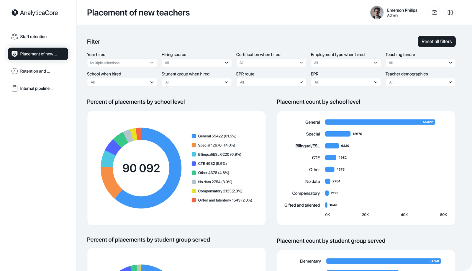
Task: Open the Internal pipeline menu item
Action: pos(37,88)
